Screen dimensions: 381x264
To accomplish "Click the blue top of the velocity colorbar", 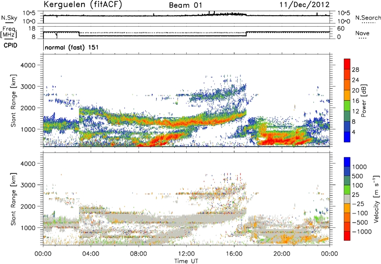I will (x=347, y=162).
